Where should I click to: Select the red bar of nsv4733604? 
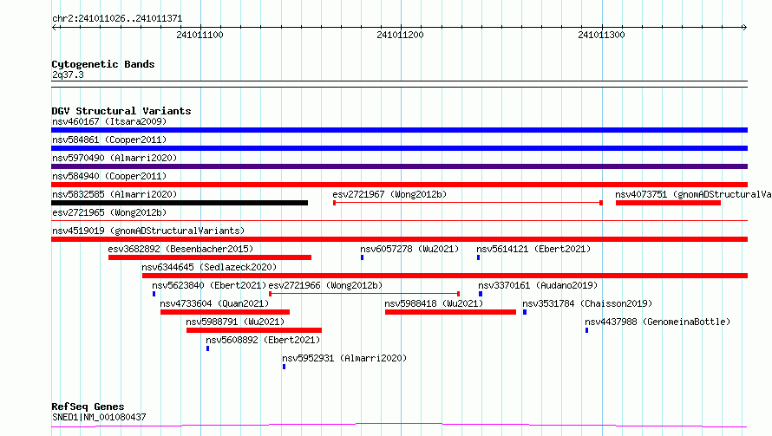point(225,312)
